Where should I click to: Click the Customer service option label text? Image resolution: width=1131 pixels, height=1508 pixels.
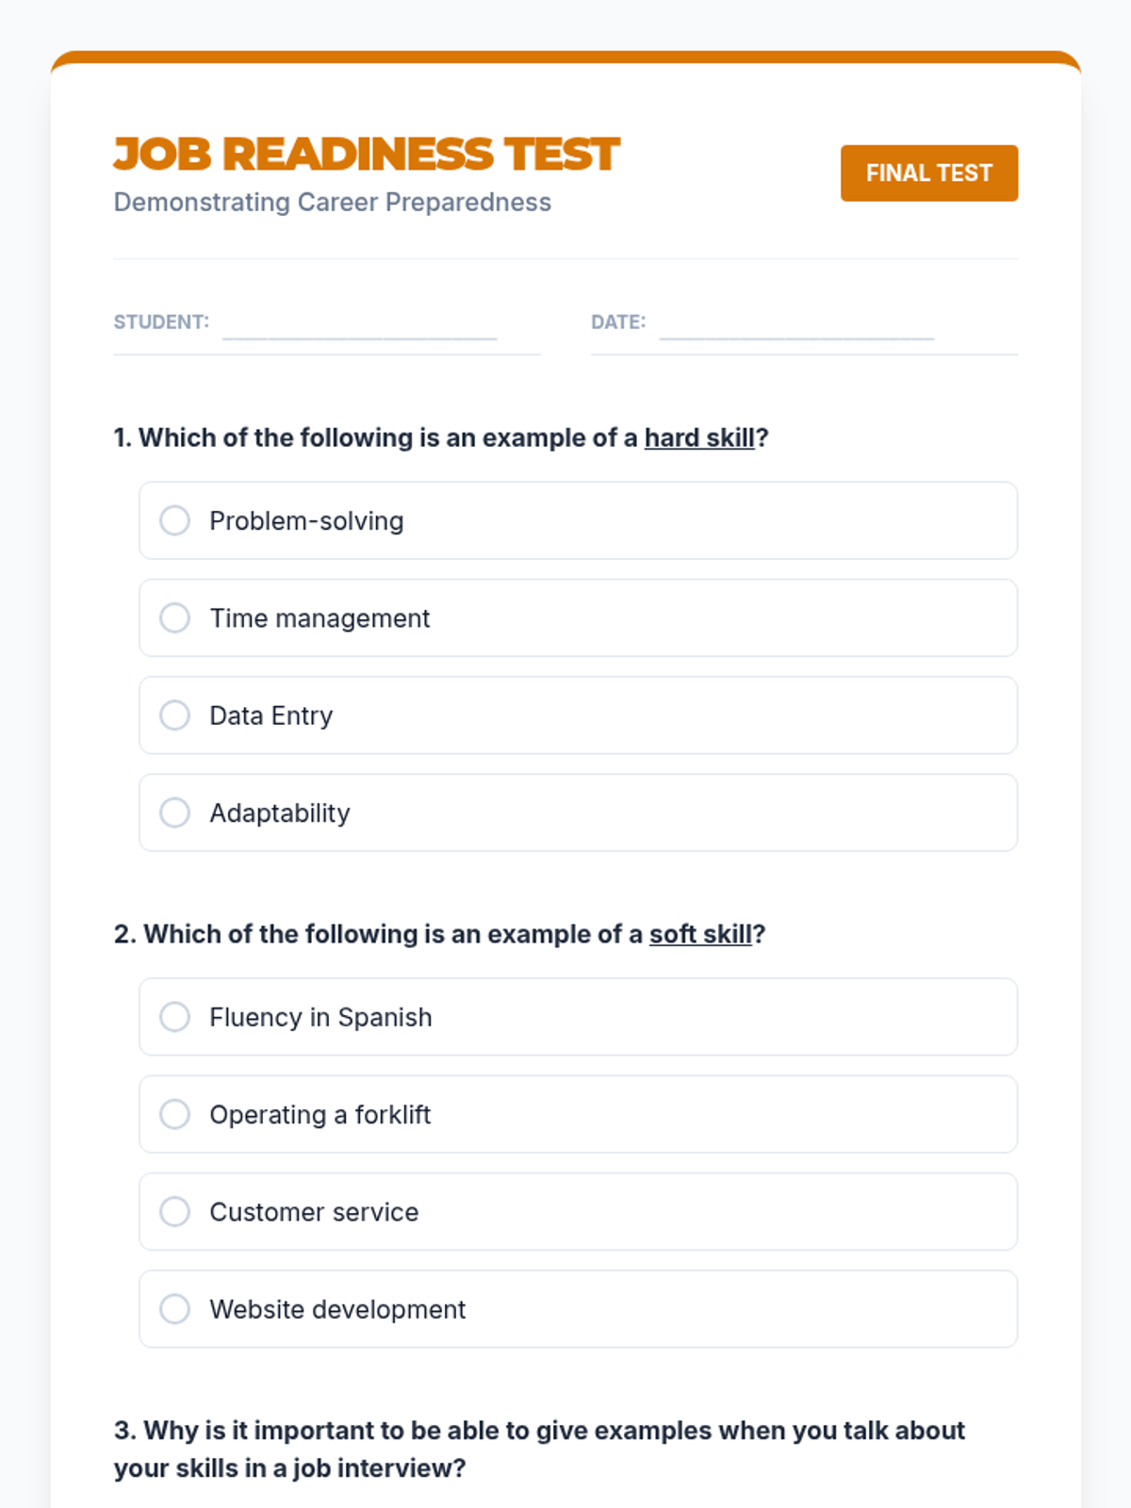(x=314, y=1212)
